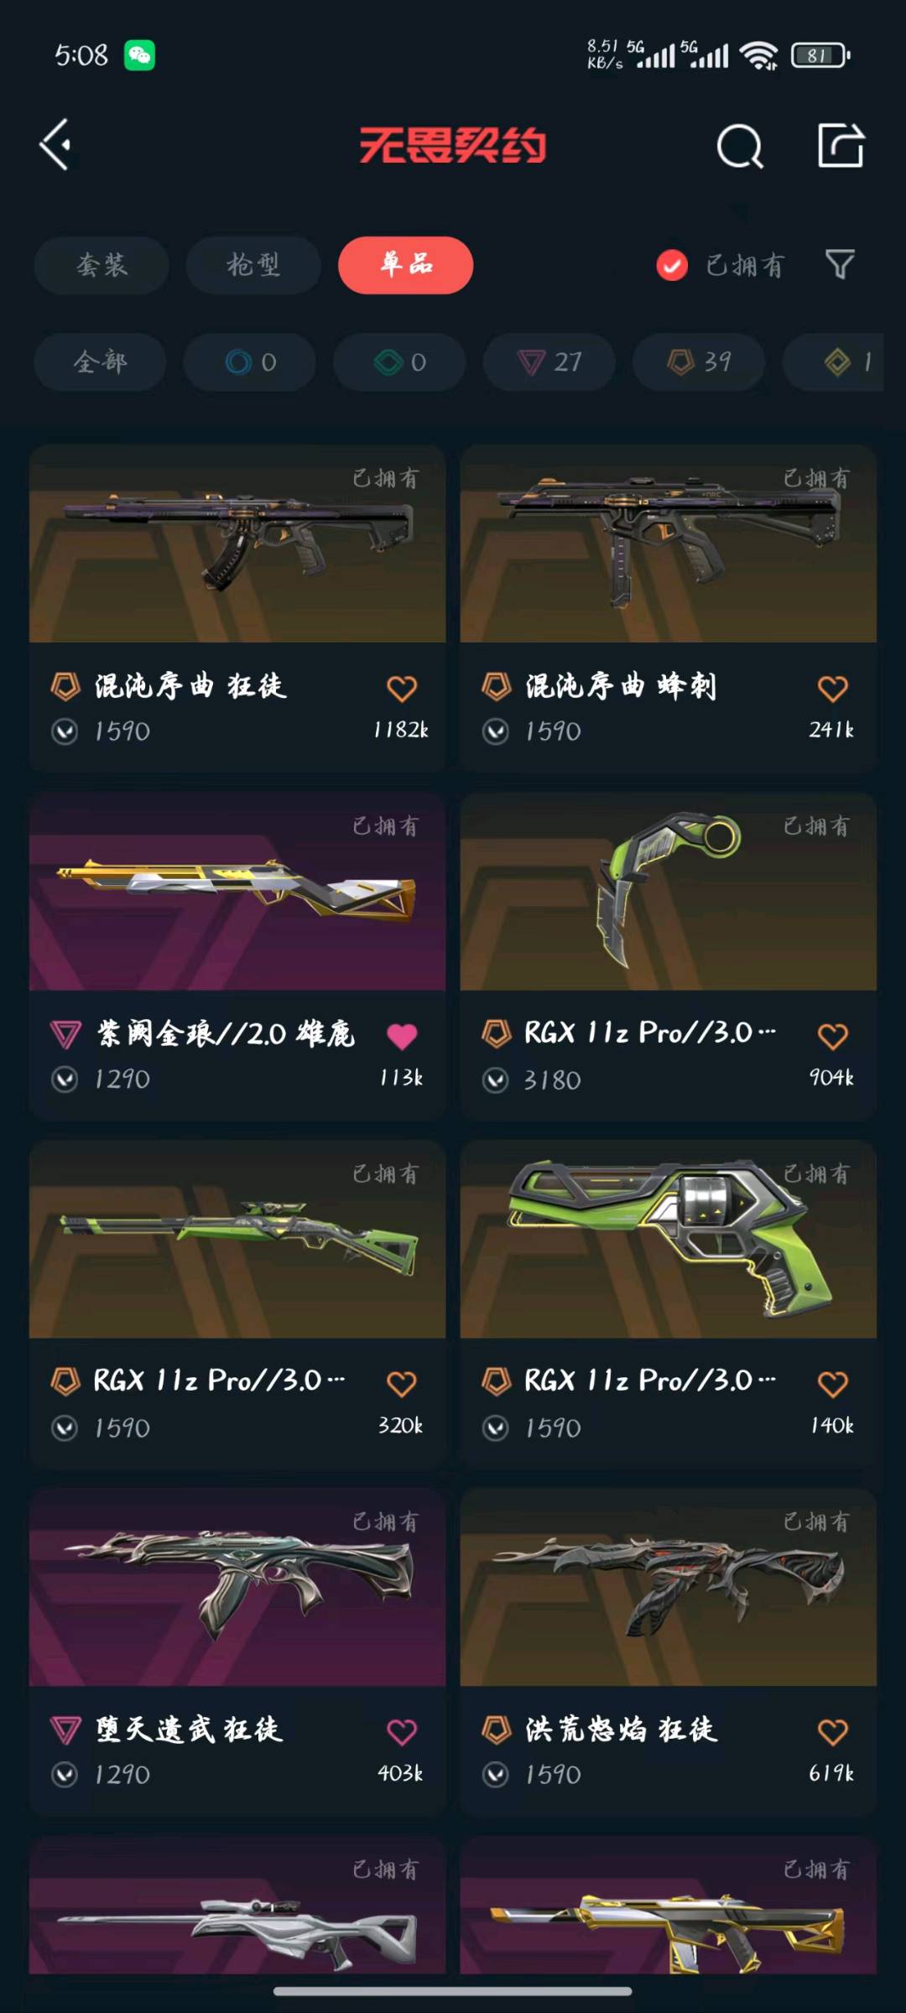This screenshot has height=2013, width=906.
Task: Filter by purple triangle tier 27
Action: [x=549, y=362]
